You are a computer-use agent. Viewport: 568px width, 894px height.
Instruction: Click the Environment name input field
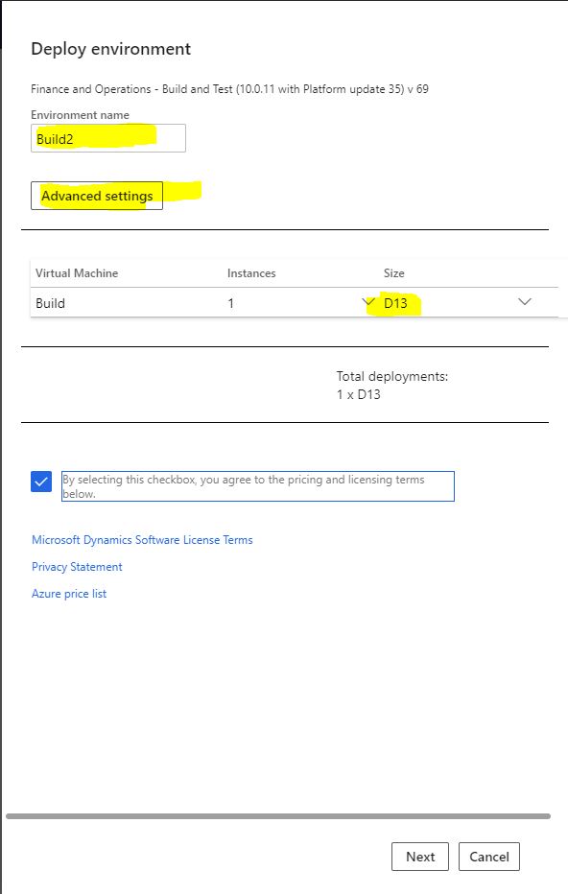[x=108, y=138]
